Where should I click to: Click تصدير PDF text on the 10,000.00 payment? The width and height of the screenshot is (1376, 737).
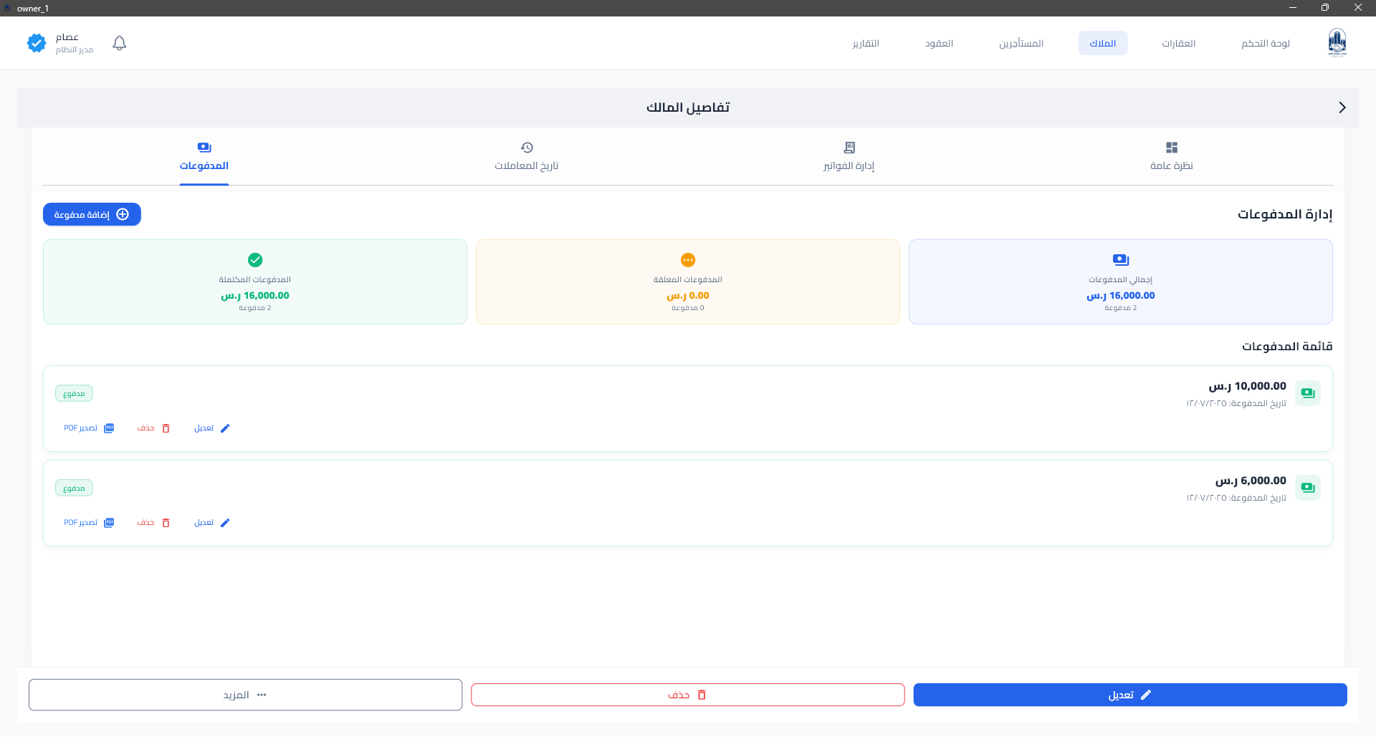tap(80, 428)
